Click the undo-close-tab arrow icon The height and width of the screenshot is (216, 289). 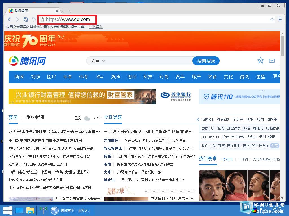pyautogui.click(x=34, y=19)
